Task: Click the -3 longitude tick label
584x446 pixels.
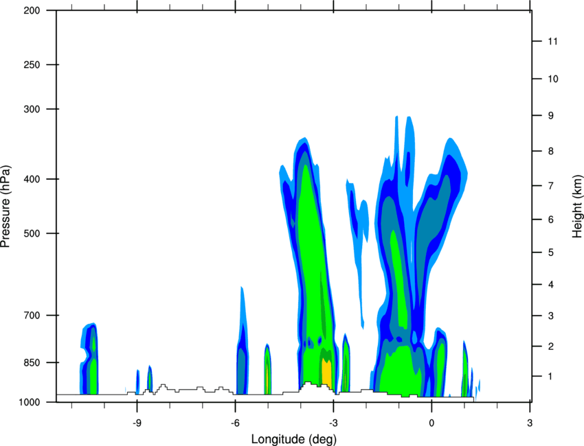Action: pos(333,423)
